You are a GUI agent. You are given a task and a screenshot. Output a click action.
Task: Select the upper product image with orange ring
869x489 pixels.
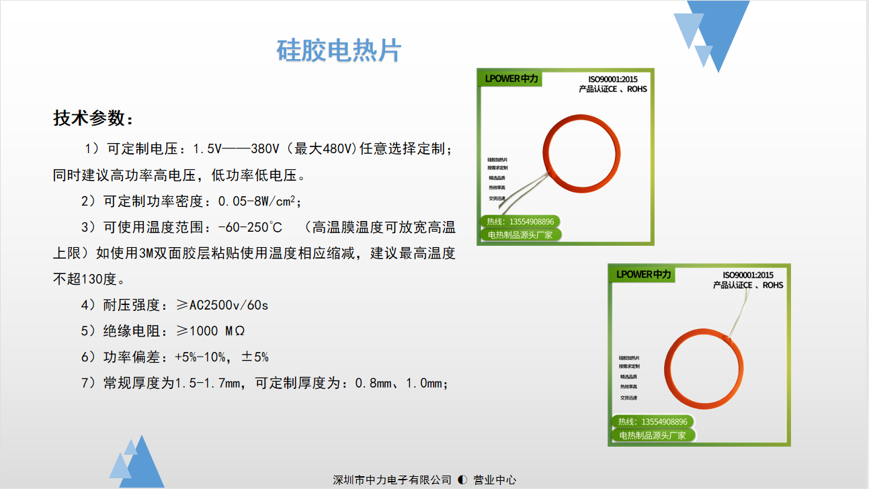[565, 157]
